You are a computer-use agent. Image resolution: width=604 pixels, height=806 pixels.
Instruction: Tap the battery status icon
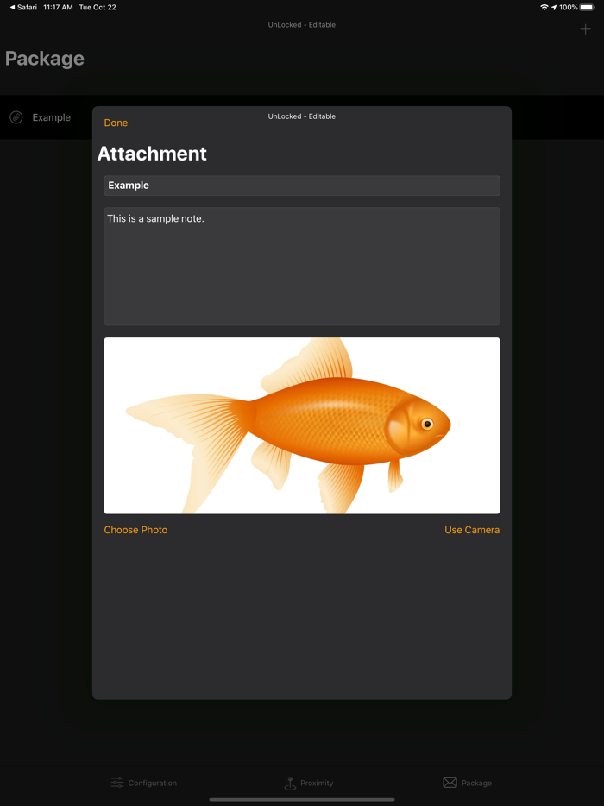(x=587, y=7)
